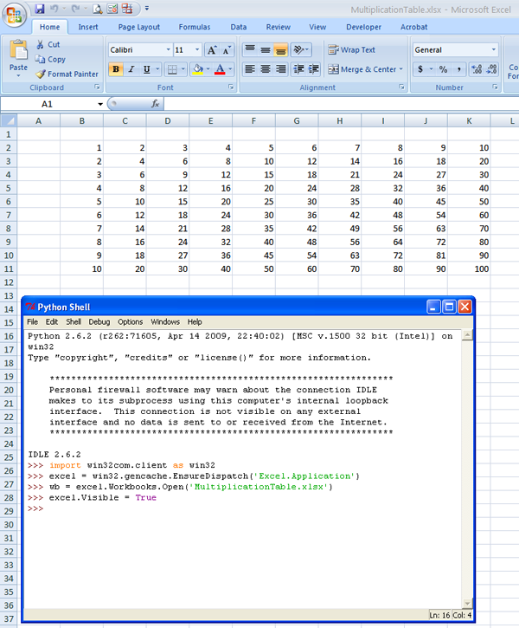Toggle Underline formatting

point(147,69)
